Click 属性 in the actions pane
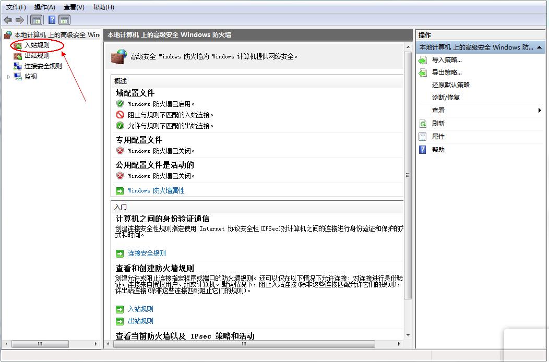The image size is (549, 362). 438,137
